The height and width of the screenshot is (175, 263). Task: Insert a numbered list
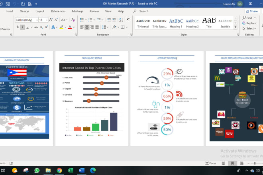(x=90, y=20)
